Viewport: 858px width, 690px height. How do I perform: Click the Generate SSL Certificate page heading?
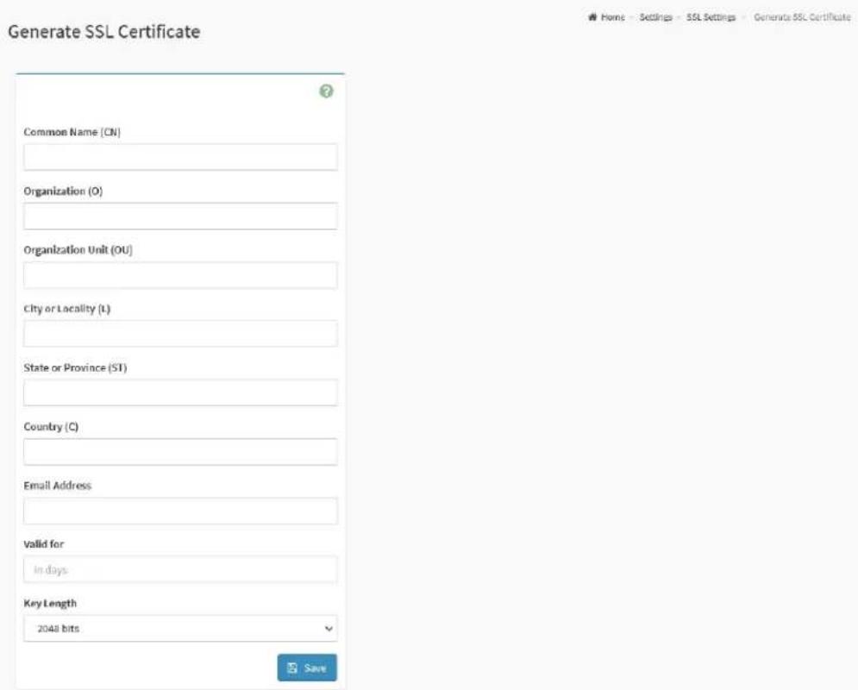pos(104,32)
